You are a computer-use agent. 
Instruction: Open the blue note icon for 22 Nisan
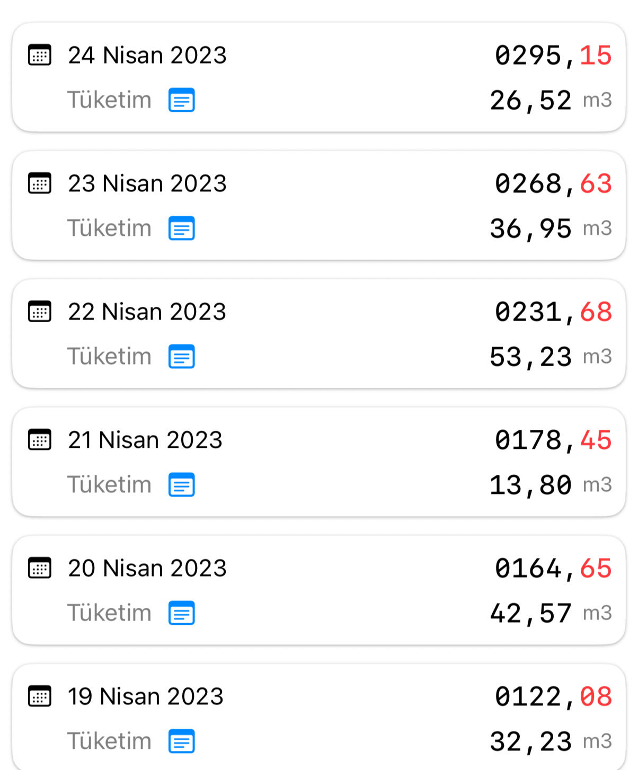pyautogui.click(x=181, y=357)
